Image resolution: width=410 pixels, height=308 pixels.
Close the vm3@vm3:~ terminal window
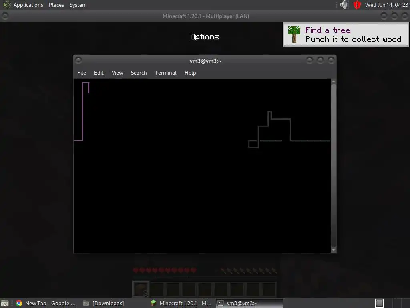(x=331, y=60)
